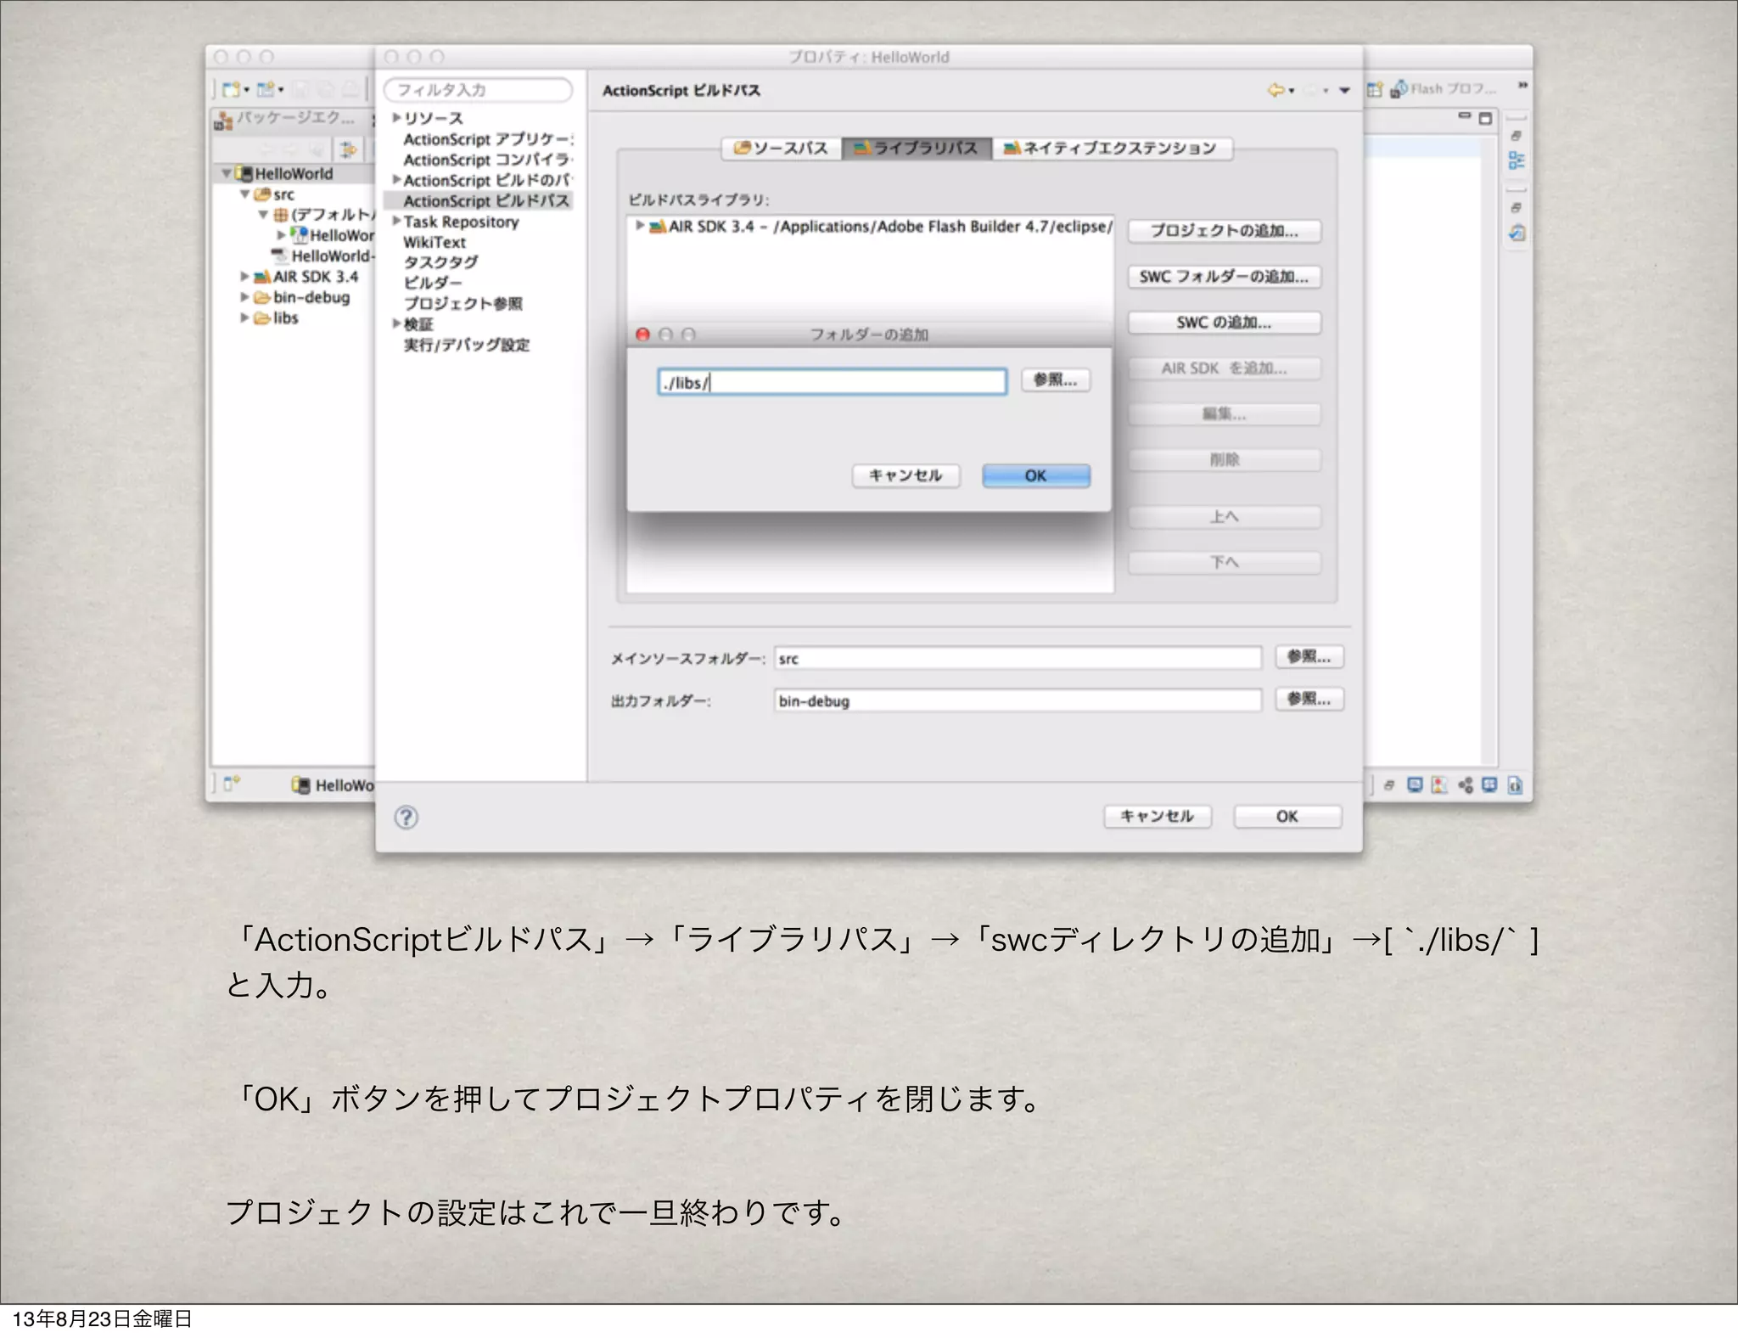Switch to the ソースパス tab
The image size is (1738, 1338).
pyautogui.click(x=781, y=149)
